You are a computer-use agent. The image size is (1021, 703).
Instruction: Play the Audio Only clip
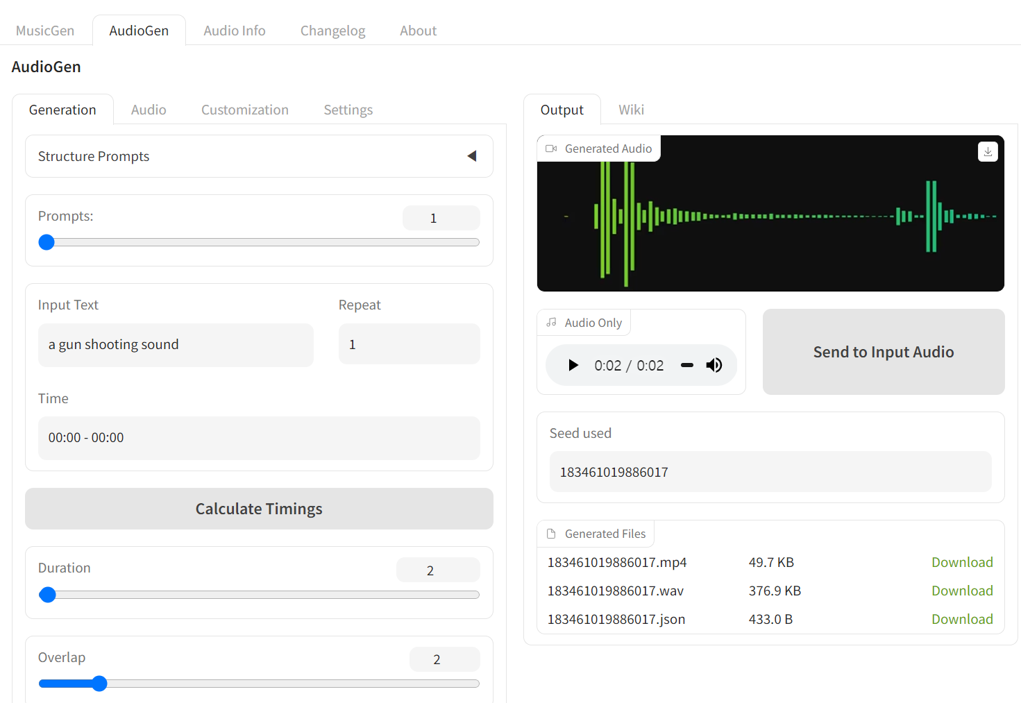(573, 365)
